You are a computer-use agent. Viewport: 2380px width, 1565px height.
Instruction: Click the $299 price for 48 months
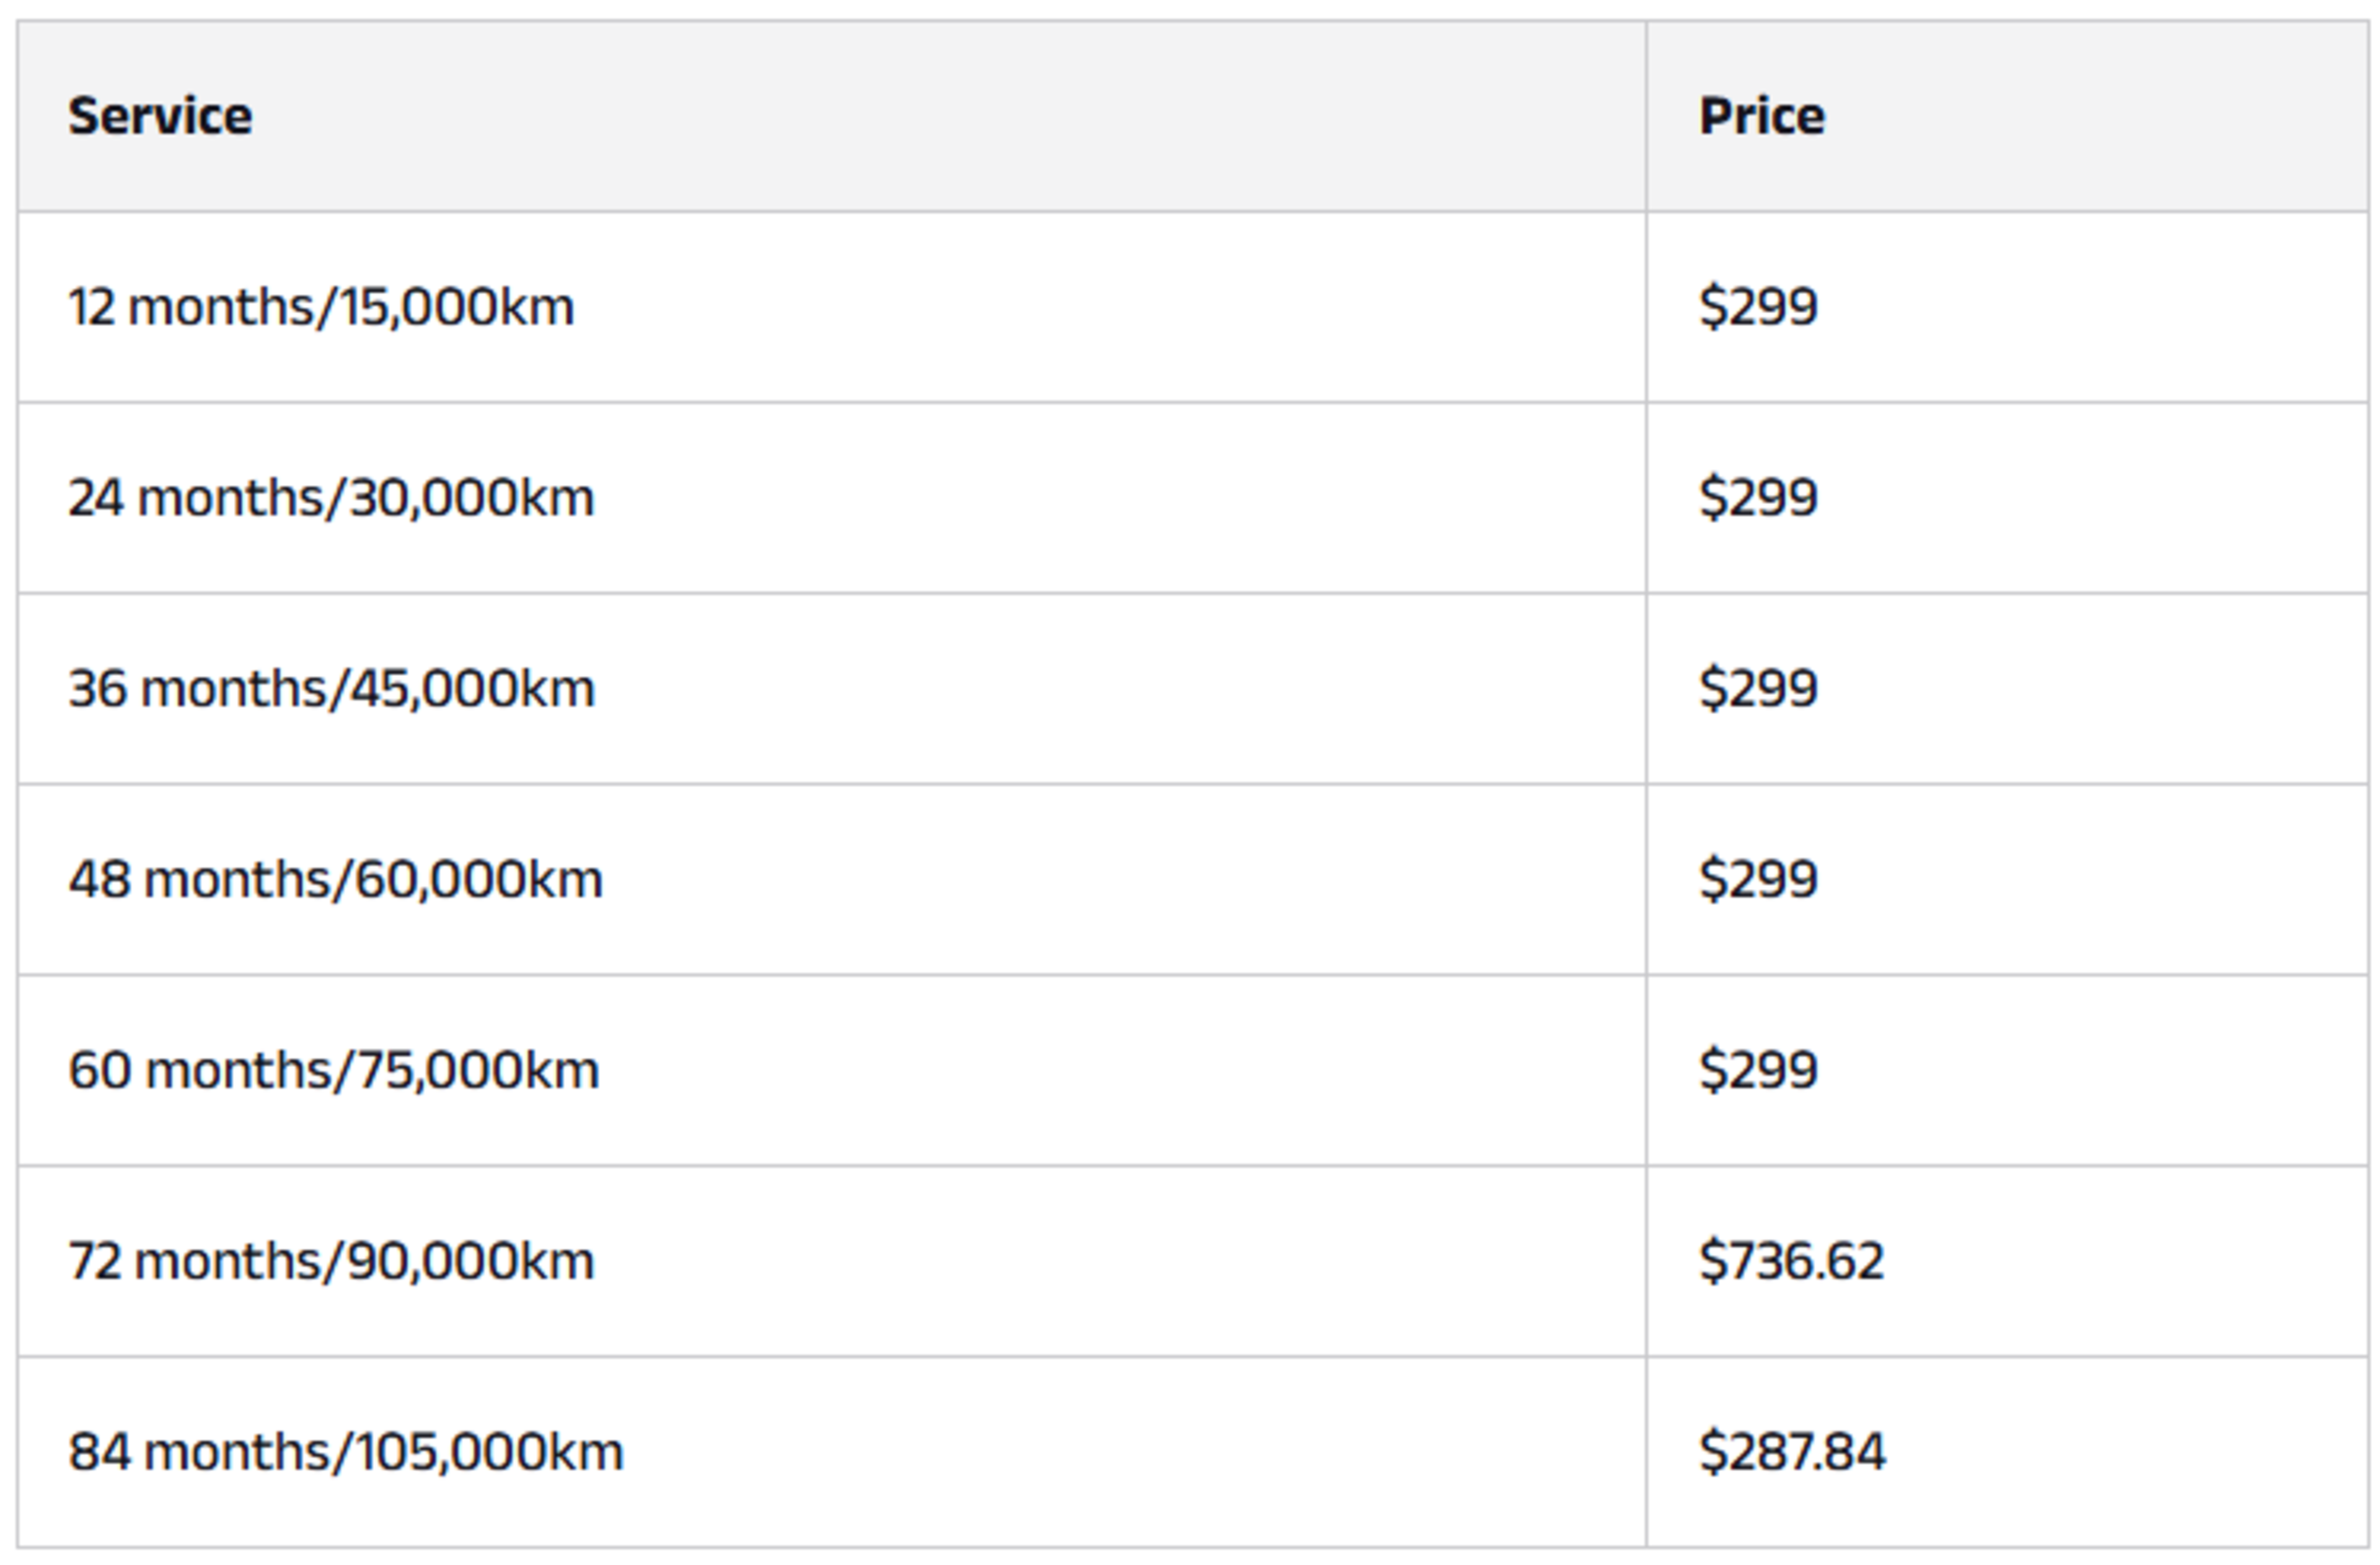point(1758,879)
